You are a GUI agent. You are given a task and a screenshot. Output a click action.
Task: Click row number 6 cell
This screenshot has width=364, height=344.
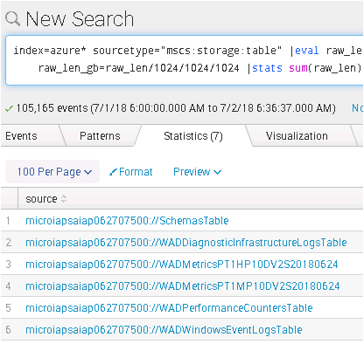coord(8,330)
